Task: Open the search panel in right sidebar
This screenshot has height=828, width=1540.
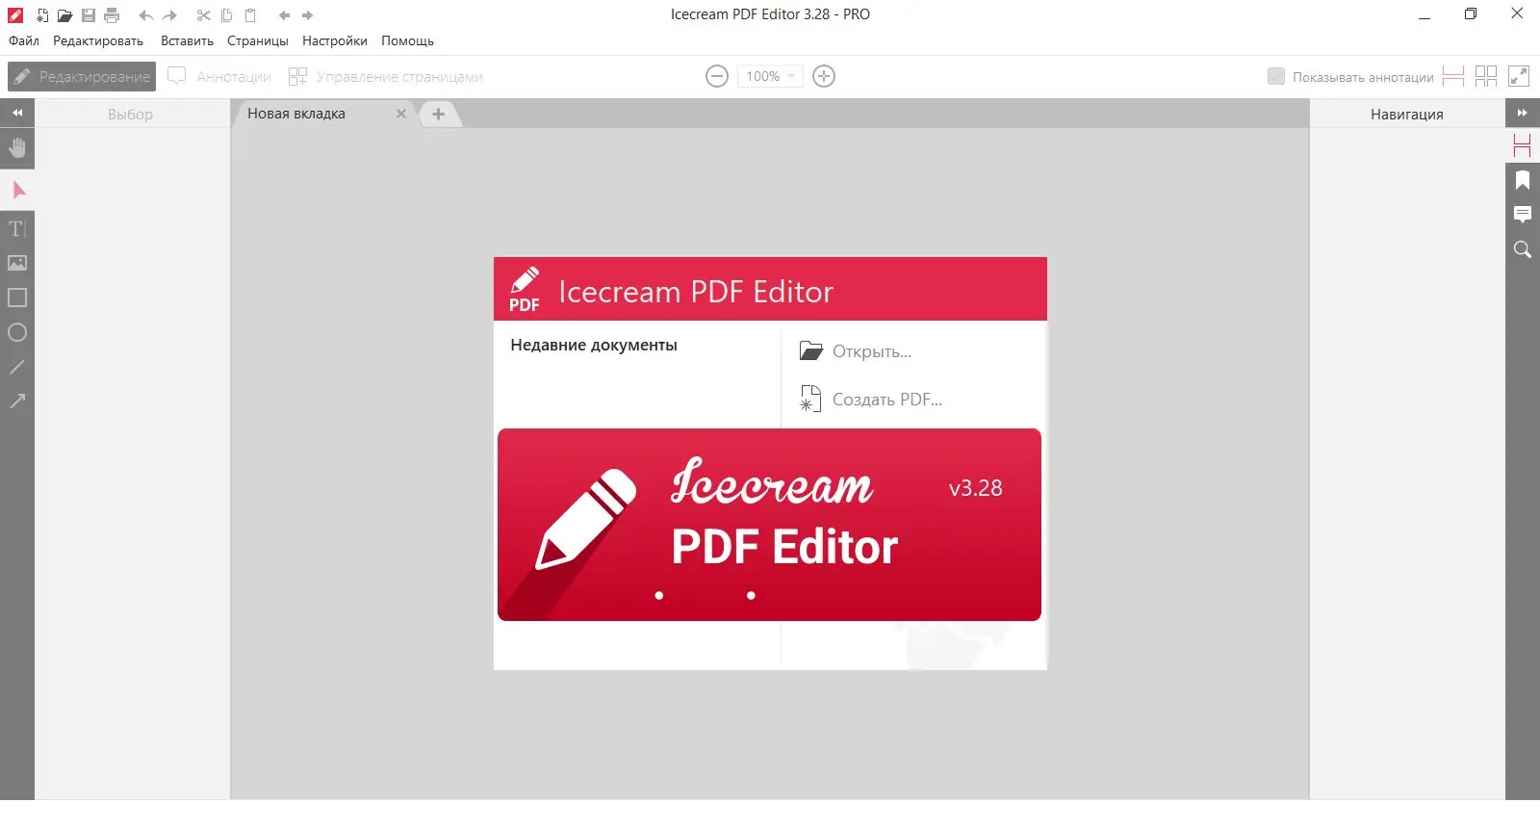Action: click(x=1523, y=249)
